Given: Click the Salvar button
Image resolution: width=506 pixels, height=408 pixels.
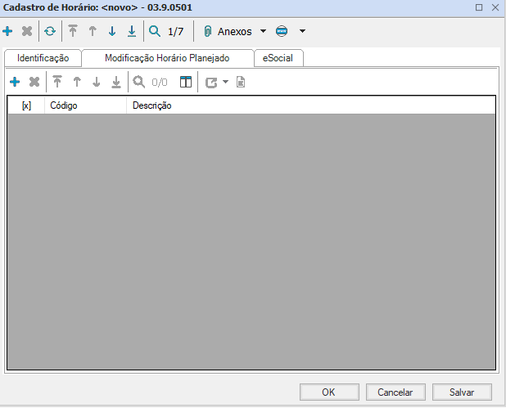Looking at the screenshot, I should pyautogui.click(x=463, y=392).
